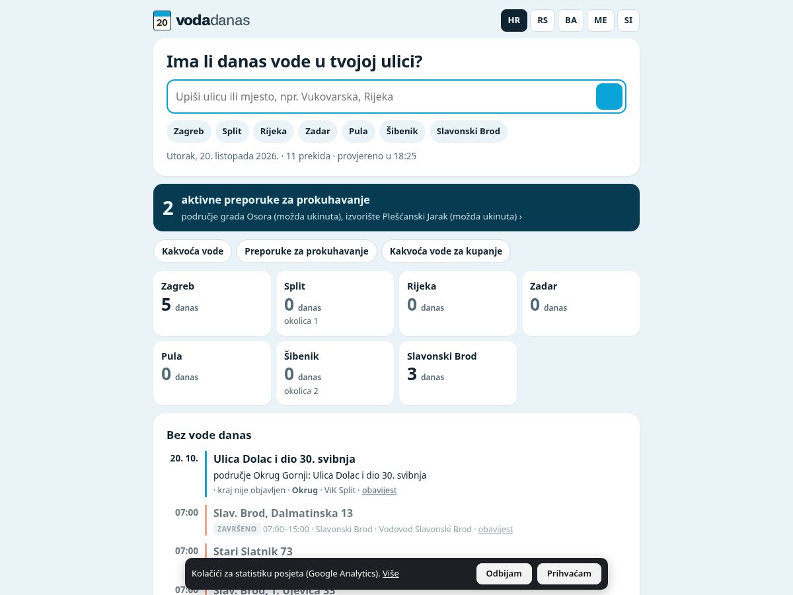Image resolution: width=793 pixels, height=595 pixels.
Task: Open Kakvoća vode za kupanje page
Action: click(446, 251)
